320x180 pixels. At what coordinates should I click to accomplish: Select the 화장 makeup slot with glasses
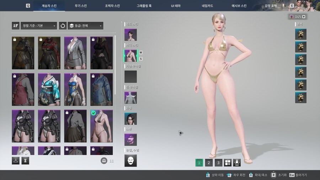(130, 118)
